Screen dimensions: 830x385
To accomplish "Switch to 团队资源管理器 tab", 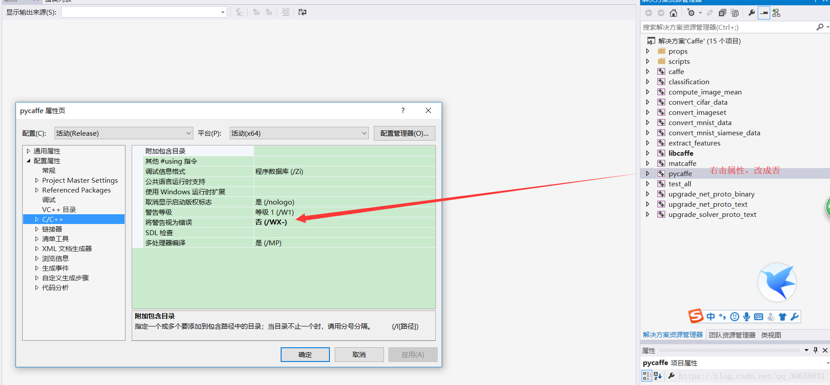I will click(732, 335).
